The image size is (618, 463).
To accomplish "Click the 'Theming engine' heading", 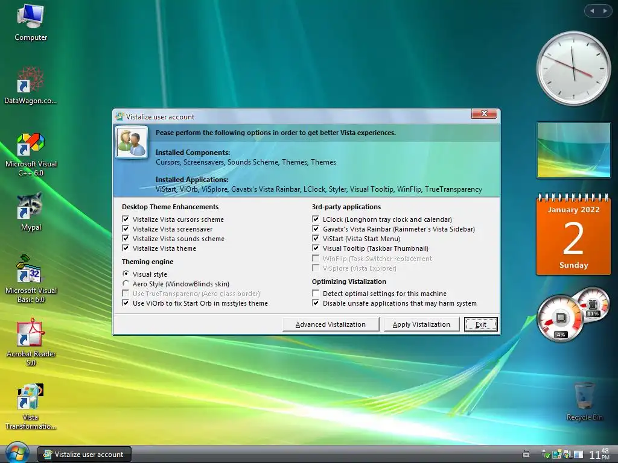I will tap(147, 262).
